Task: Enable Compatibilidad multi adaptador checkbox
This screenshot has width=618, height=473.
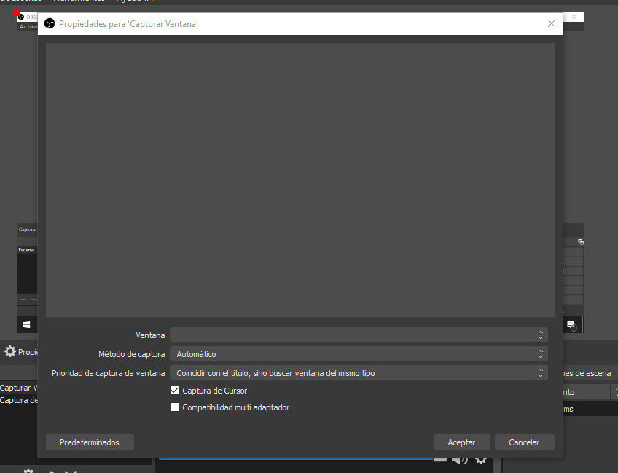Action: (x=174, y=407)
